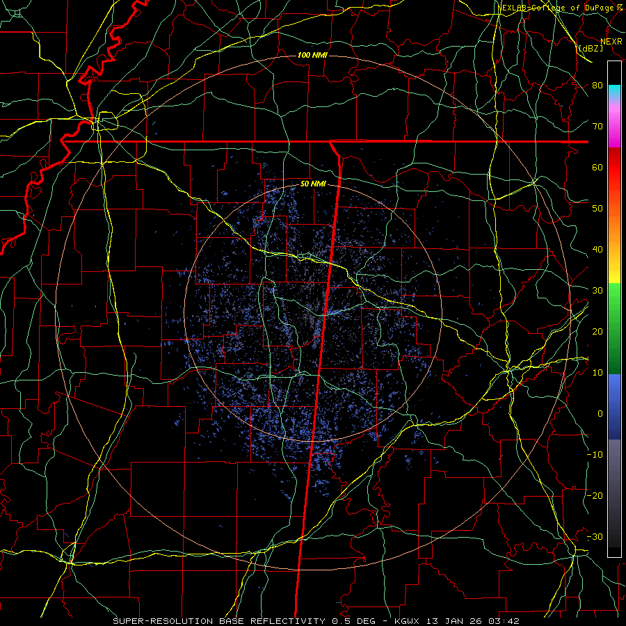Click the KGWX radar site identifier

407,621
